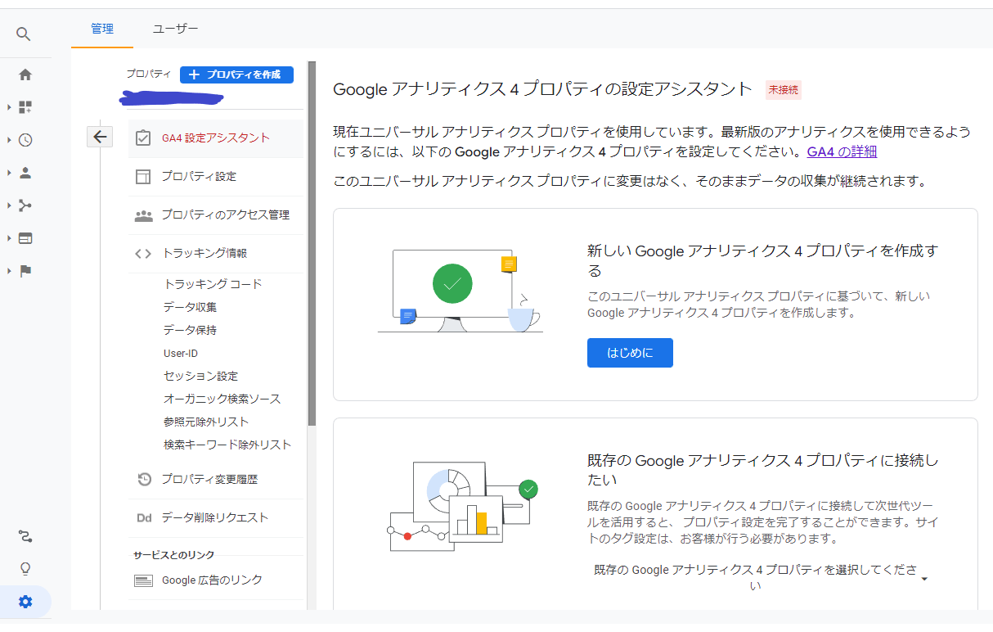Click the Attribution path icon
Image resolution: width=993 pixels, height=632 pixels.
coord(25,536)
